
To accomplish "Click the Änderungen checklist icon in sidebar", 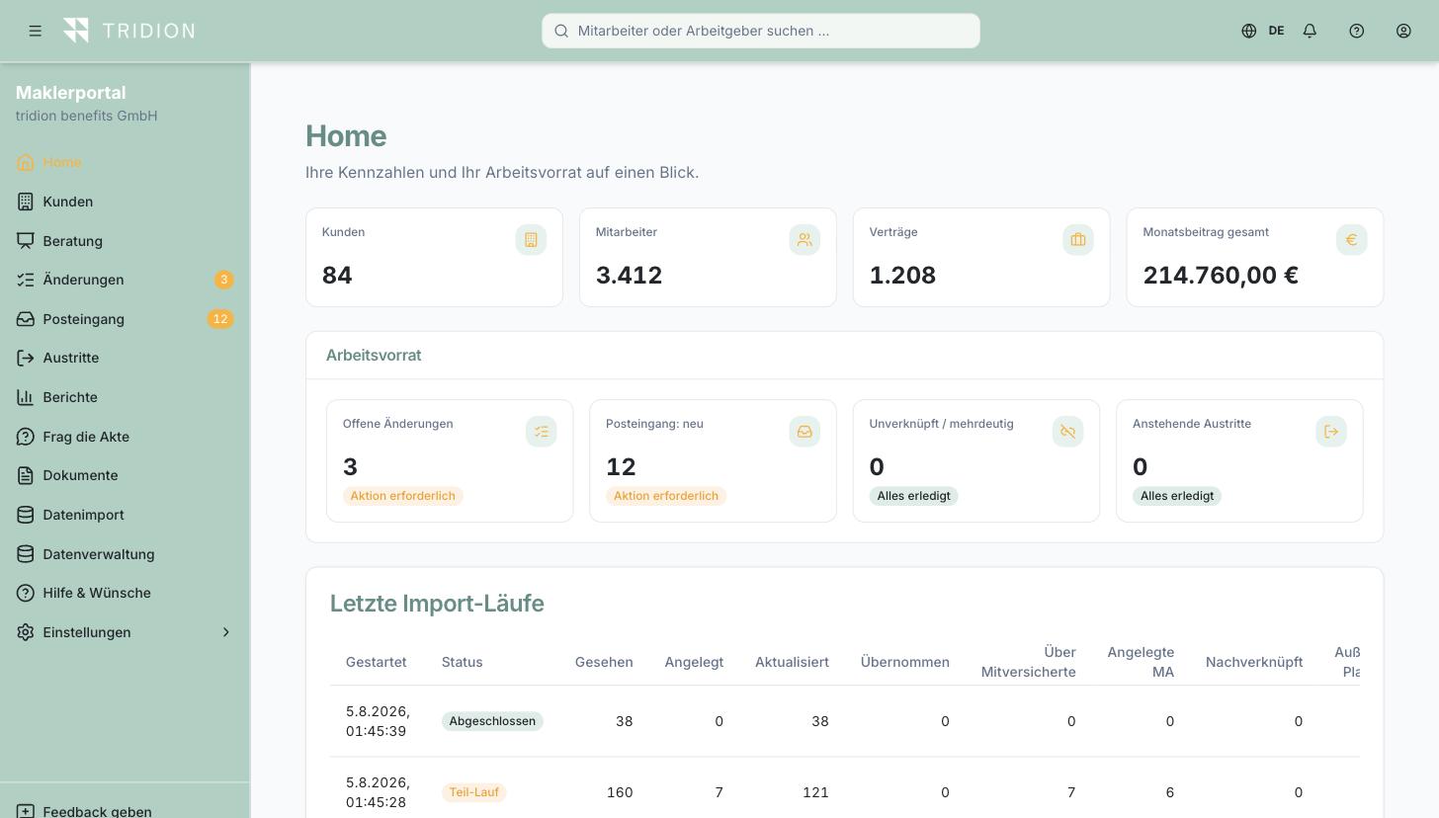I will point(26,280).
